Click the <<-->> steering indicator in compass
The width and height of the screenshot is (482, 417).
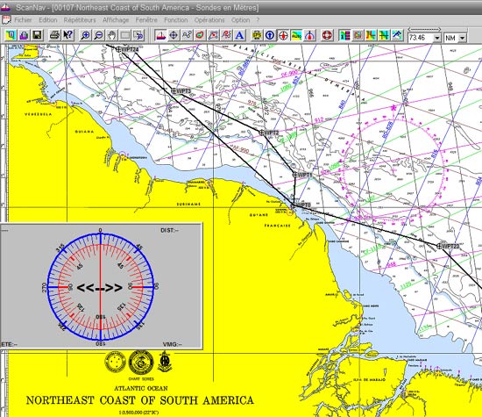(100, 288)
